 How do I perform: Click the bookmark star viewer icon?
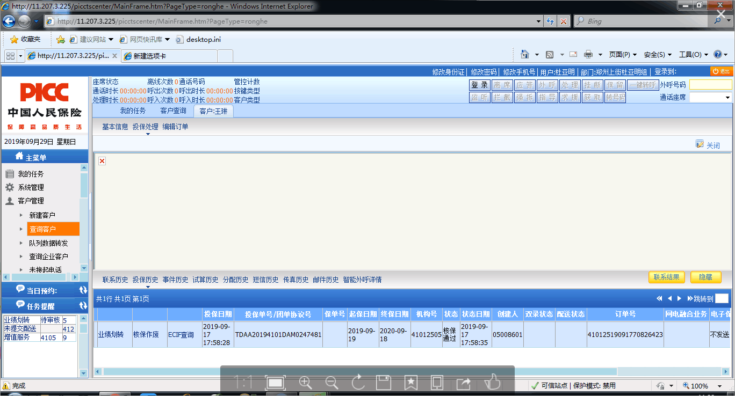[x=411, y=382]
